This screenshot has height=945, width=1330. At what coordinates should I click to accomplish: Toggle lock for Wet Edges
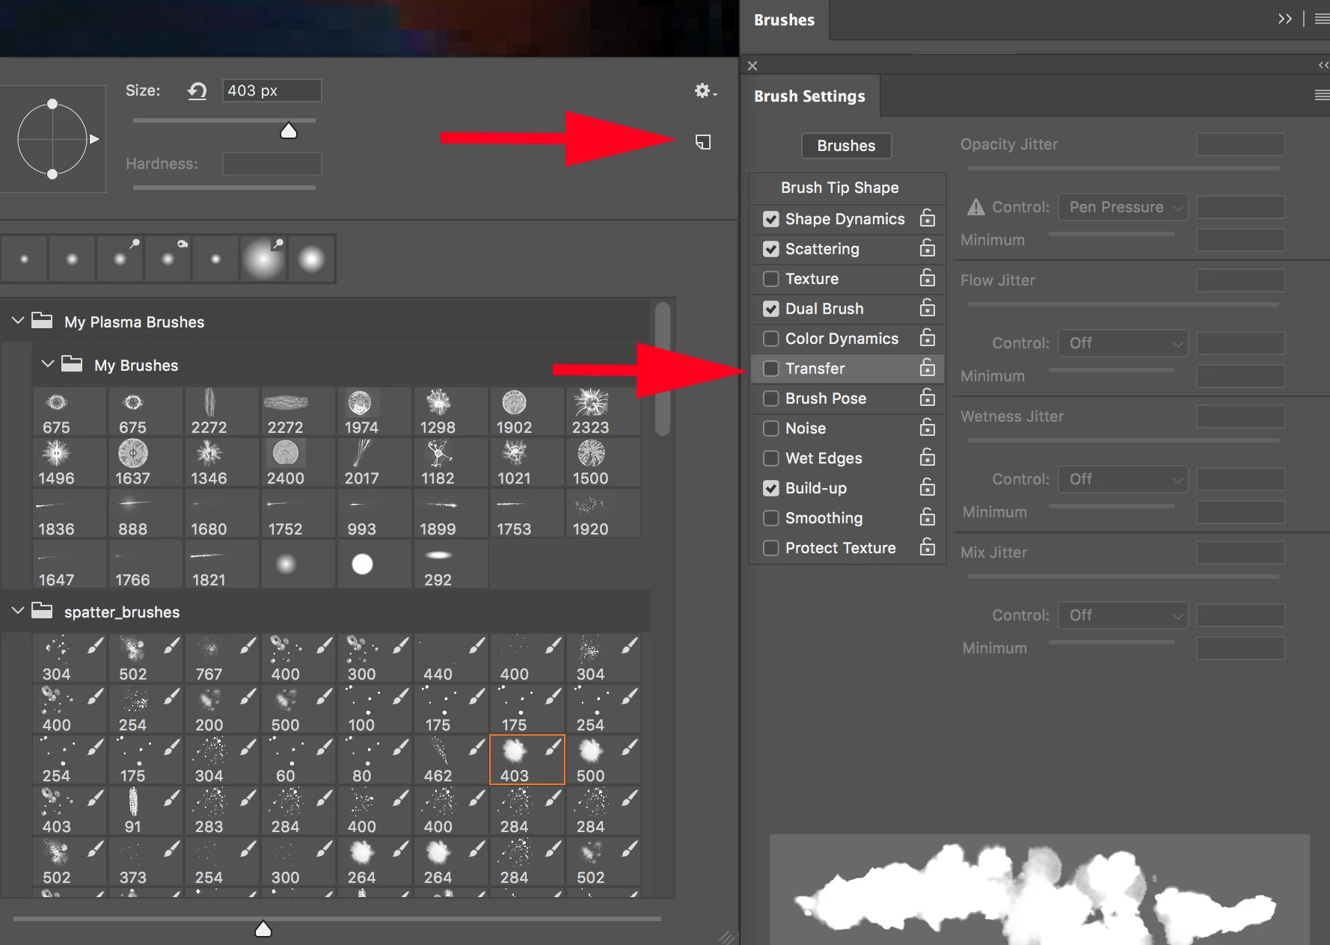(x=928, y=458)
